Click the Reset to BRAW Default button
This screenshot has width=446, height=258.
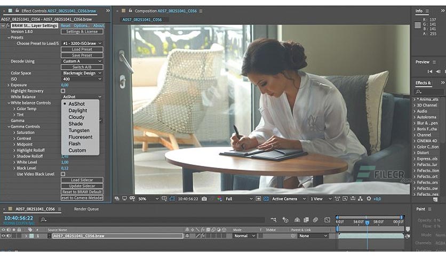click(x=82, y=192)
